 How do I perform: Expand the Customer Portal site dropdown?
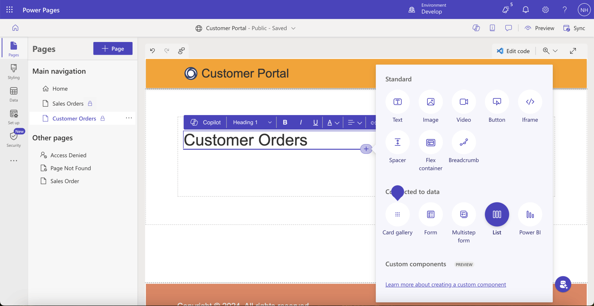293,28
